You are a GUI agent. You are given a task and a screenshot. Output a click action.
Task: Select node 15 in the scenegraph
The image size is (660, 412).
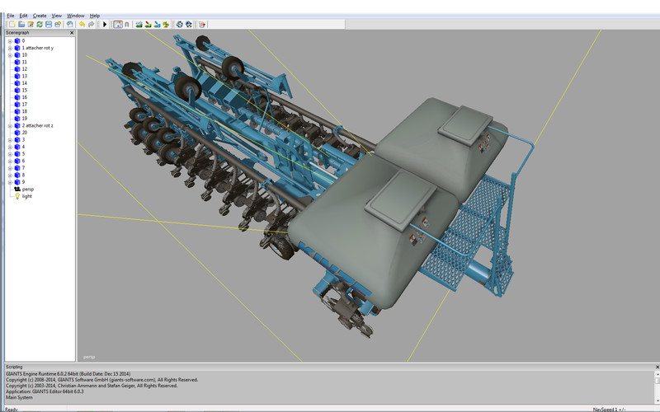tap(25, 90)
